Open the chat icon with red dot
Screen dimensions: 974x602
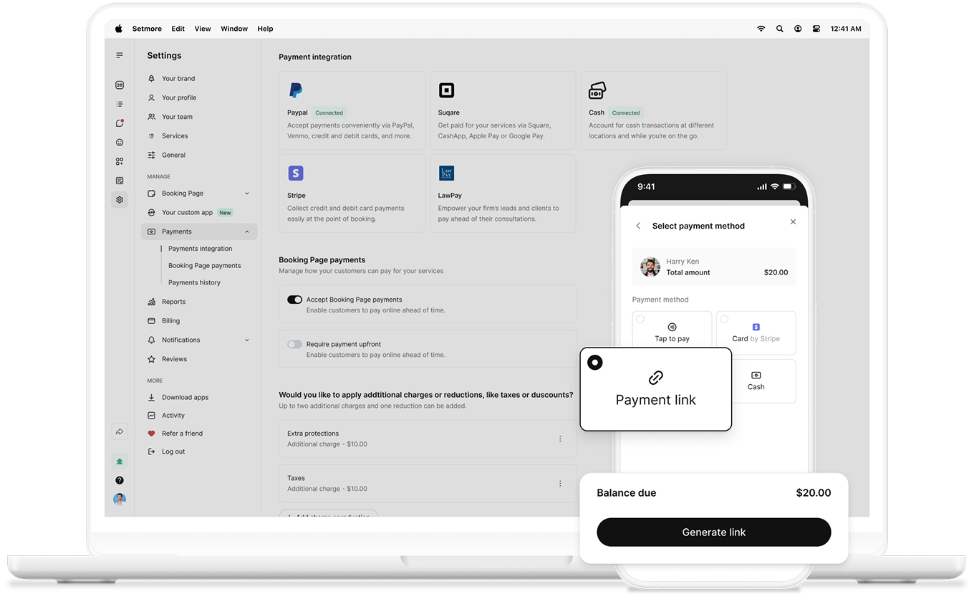click(120, 123)
